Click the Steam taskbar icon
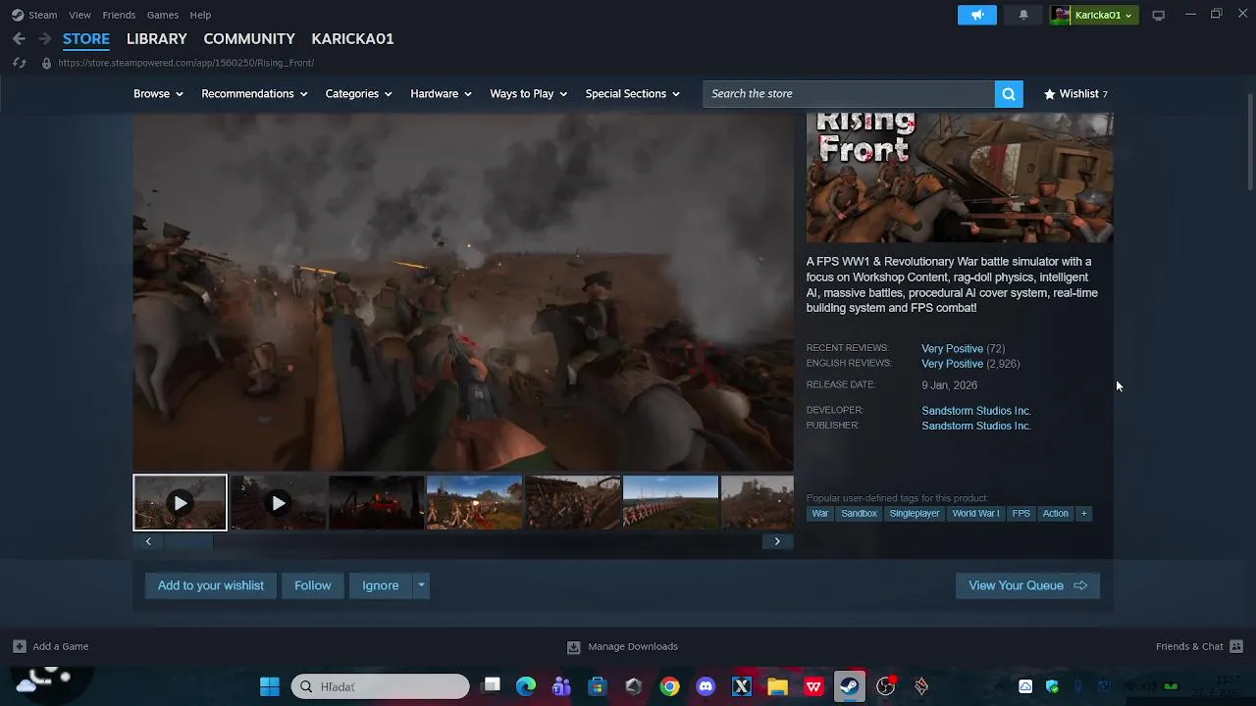Image resolution: width=1256 pixels, height=706 pixels. click(850, 686)
